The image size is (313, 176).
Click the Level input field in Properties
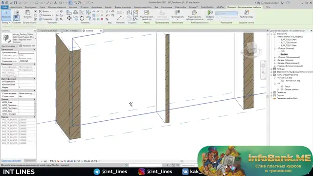click(x=26, y=52)
